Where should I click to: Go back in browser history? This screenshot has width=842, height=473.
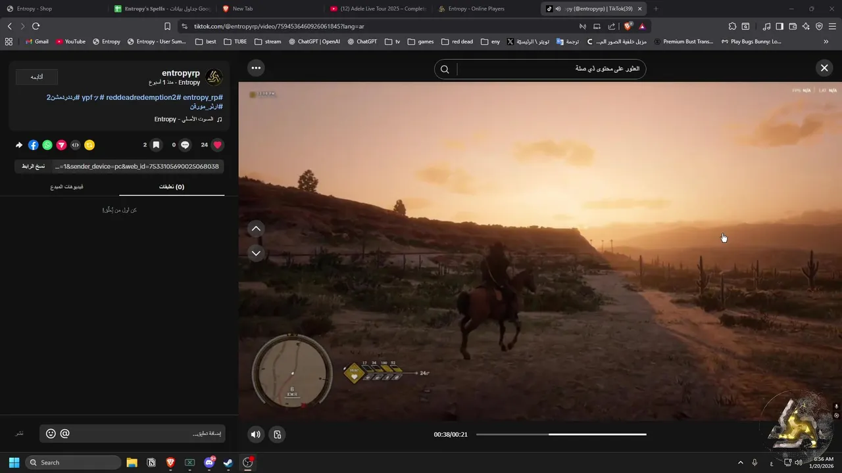click(9, 26)
